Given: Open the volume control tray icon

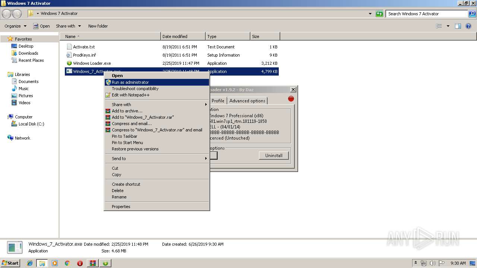Looking at the screenshot, I should point(432,263).
